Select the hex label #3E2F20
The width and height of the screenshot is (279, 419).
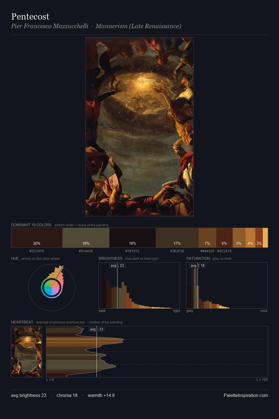pos(177,251)
